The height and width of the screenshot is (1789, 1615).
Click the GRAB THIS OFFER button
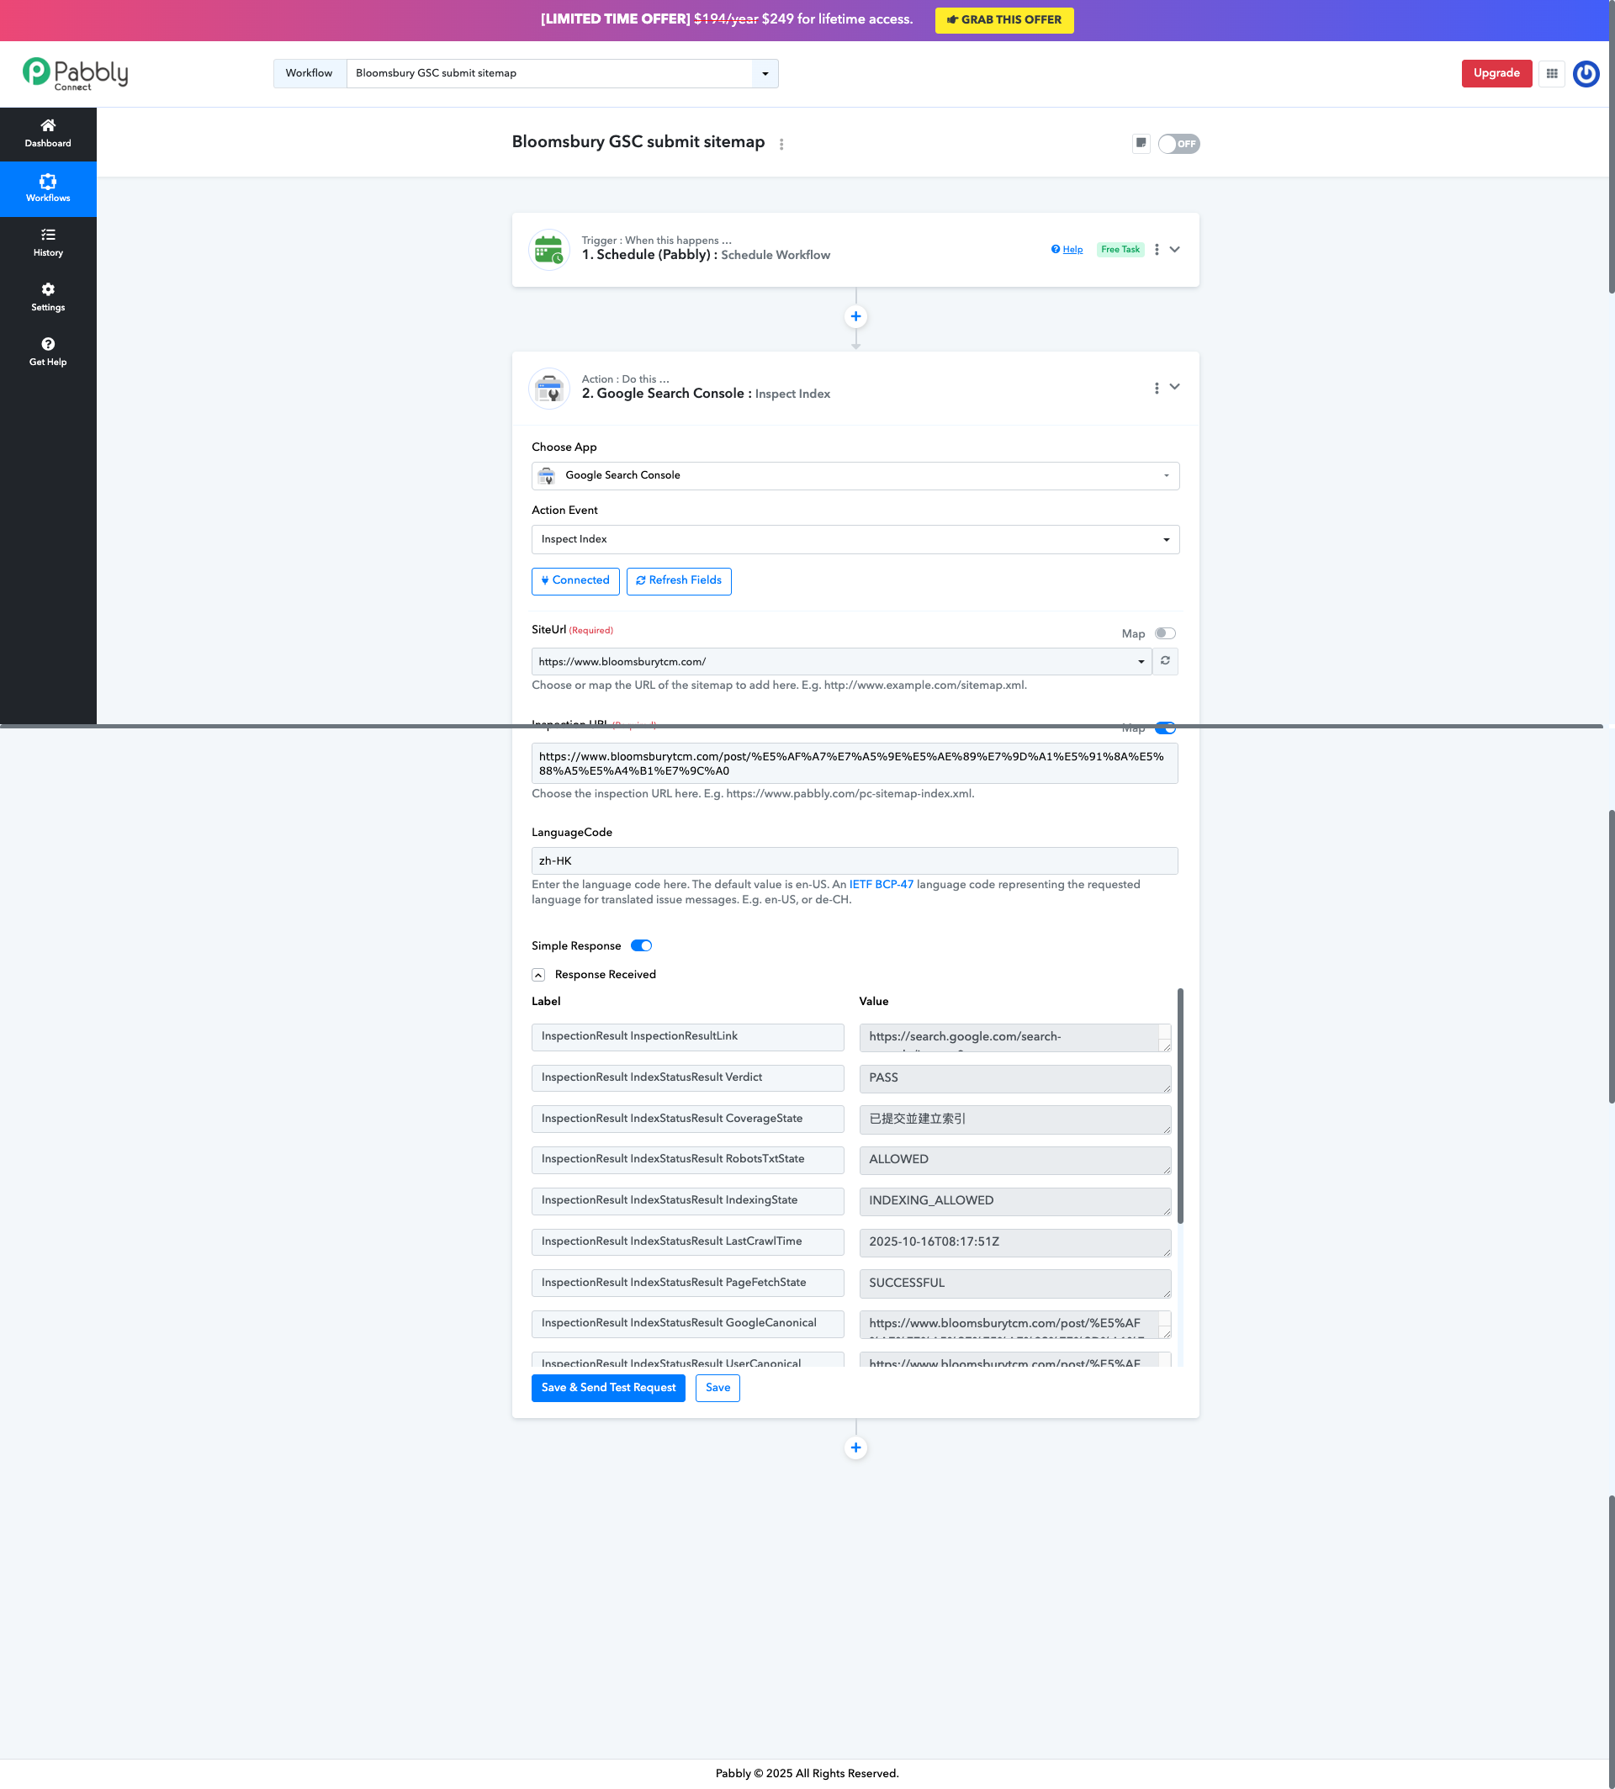point(1004,20)
